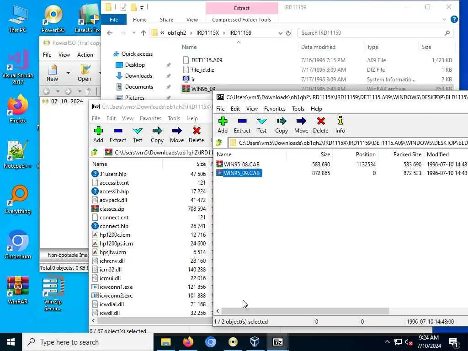468x351 pixels.
Task: Open the File tab in Explorer
Action: click(x=114, y=20)
